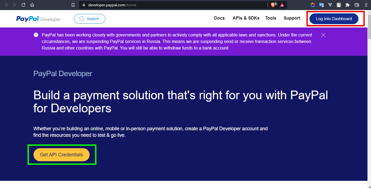Open the colorful ring extension icon
Image resolution: width=371 pixels, height=189 pixels.
[x=313, y=5]
